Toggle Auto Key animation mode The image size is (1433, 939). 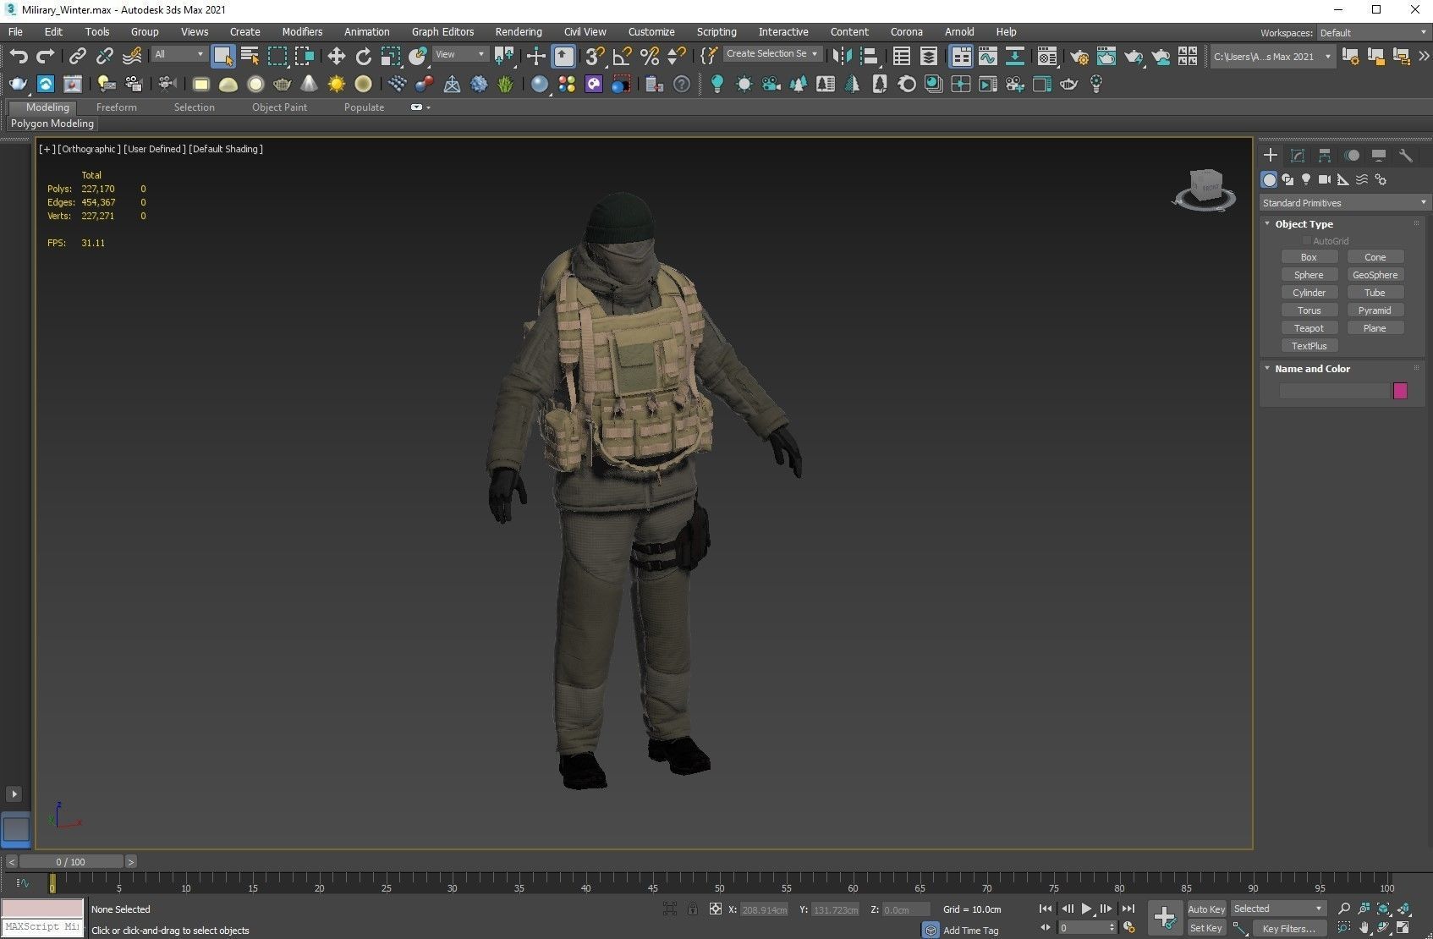click(1206, 909)
